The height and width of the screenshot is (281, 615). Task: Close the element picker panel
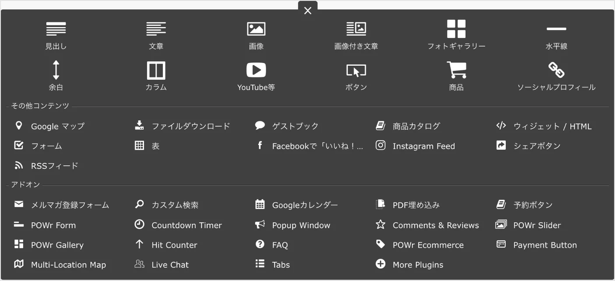[307, 11]
